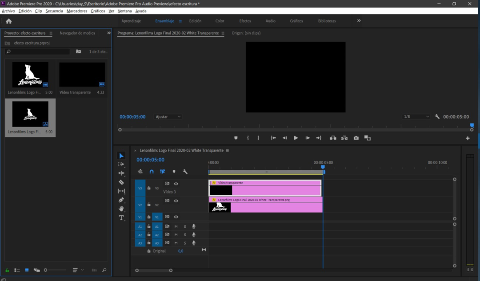Switch to the Color workspace tab

[220, 21]
